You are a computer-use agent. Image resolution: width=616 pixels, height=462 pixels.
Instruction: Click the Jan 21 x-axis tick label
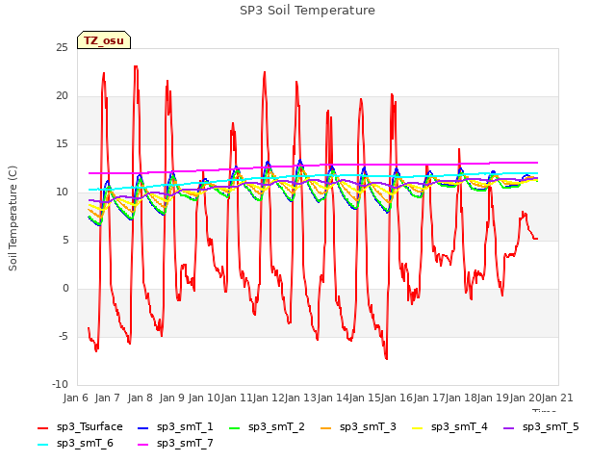[557, 398]
